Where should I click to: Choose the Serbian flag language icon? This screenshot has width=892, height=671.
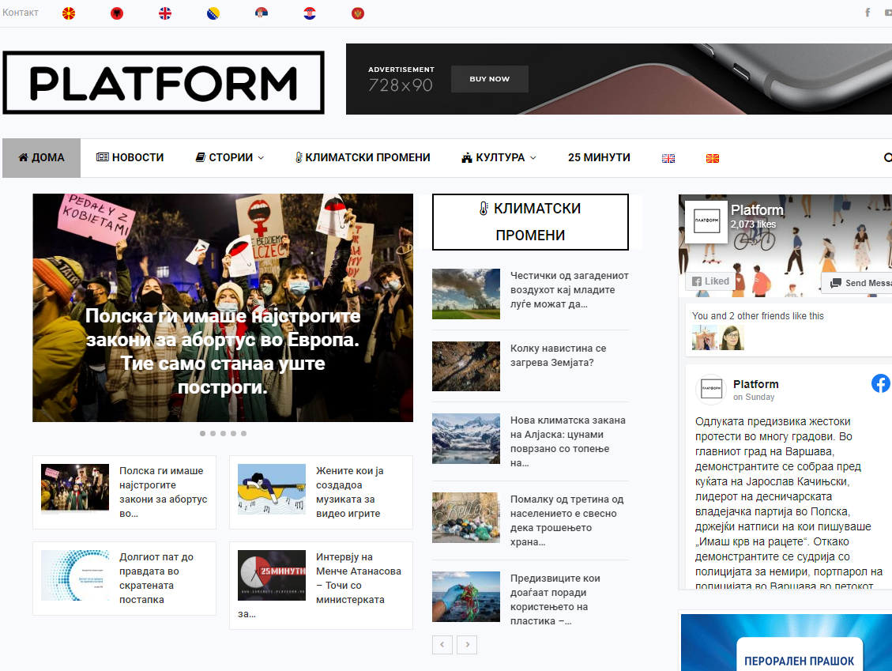262,13
